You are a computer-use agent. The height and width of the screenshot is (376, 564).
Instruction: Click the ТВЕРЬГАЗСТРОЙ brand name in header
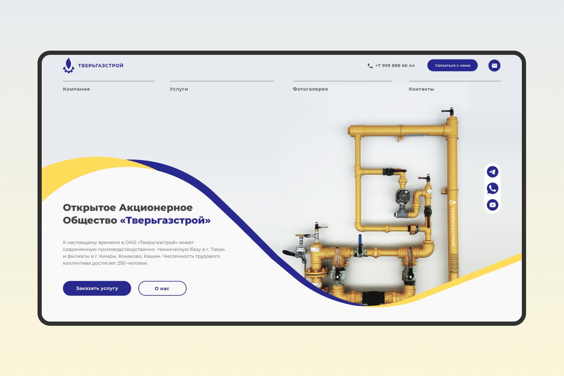coord(101,65)
